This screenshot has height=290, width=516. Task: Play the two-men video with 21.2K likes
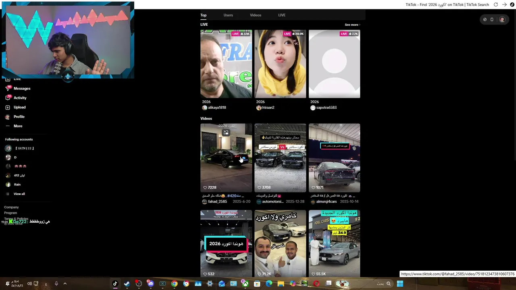280,244
